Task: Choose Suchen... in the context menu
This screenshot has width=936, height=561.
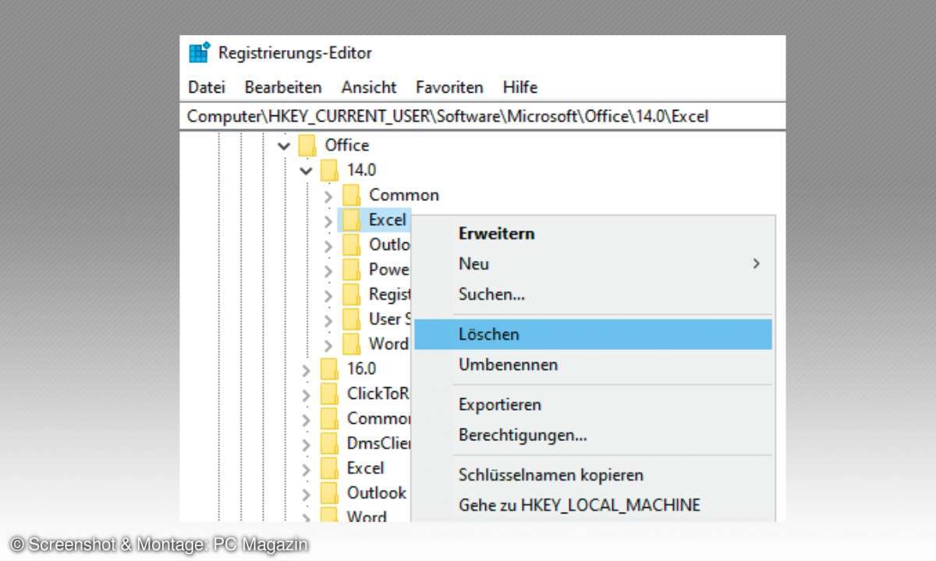Action: point(593,295)
